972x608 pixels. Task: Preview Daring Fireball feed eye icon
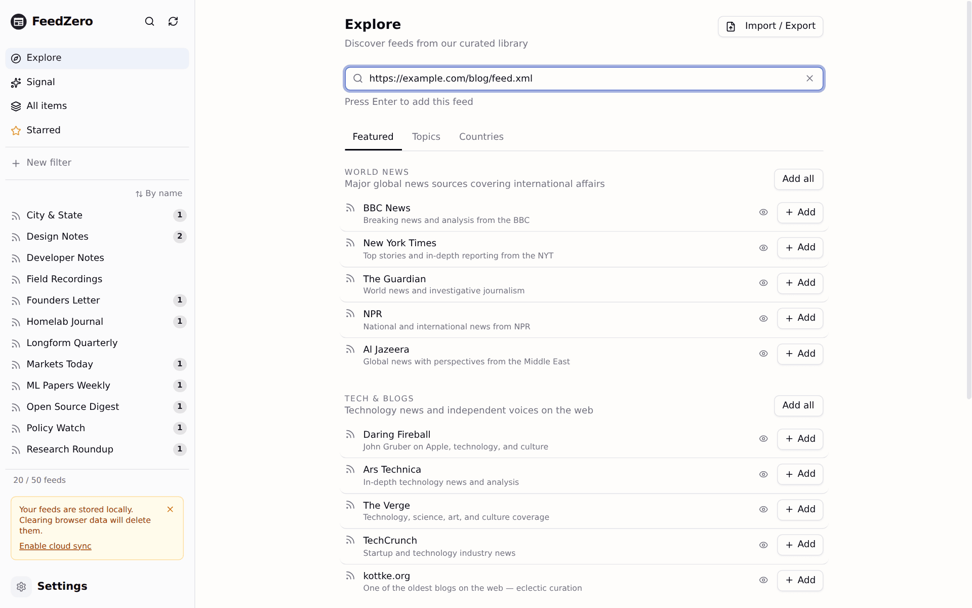click(763, 439)
